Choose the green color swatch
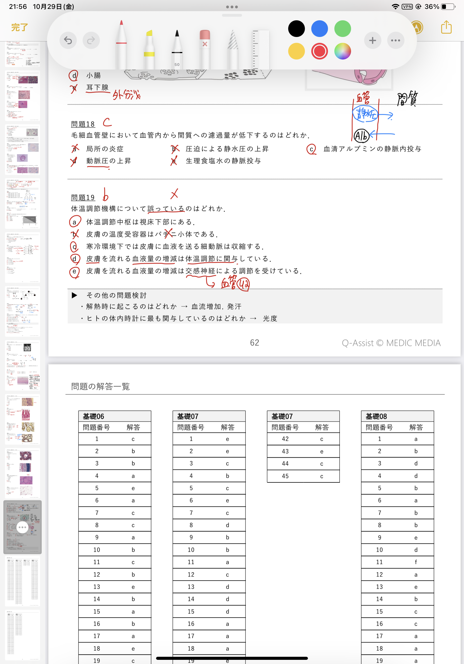 (342, 29)
